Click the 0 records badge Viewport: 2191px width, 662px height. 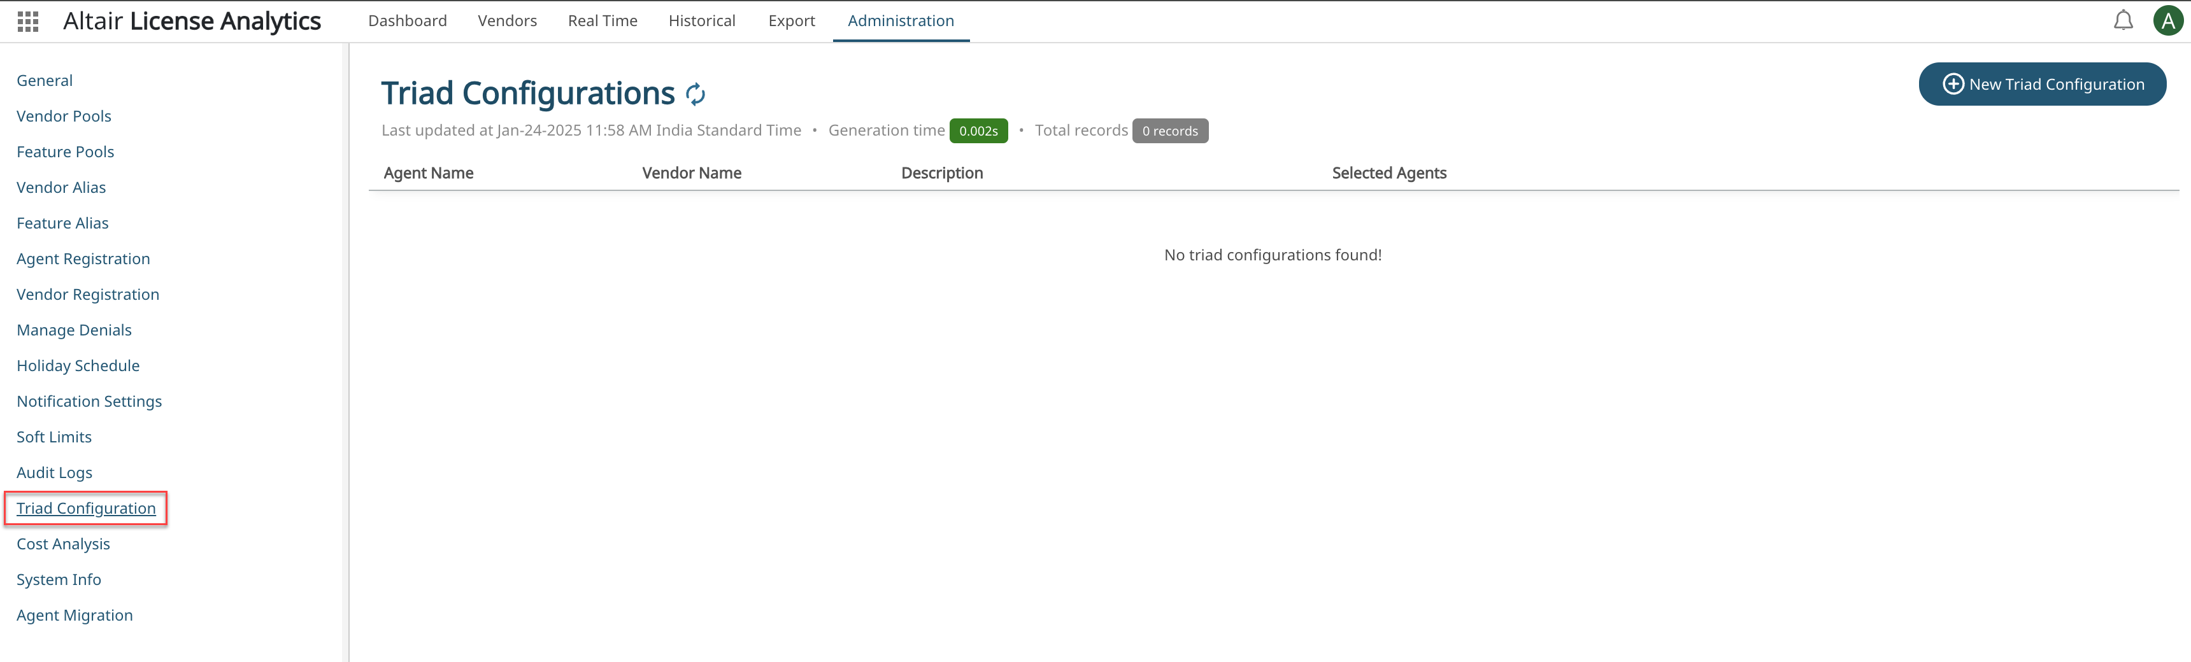pyautogui.click(x=1169, y=131)
